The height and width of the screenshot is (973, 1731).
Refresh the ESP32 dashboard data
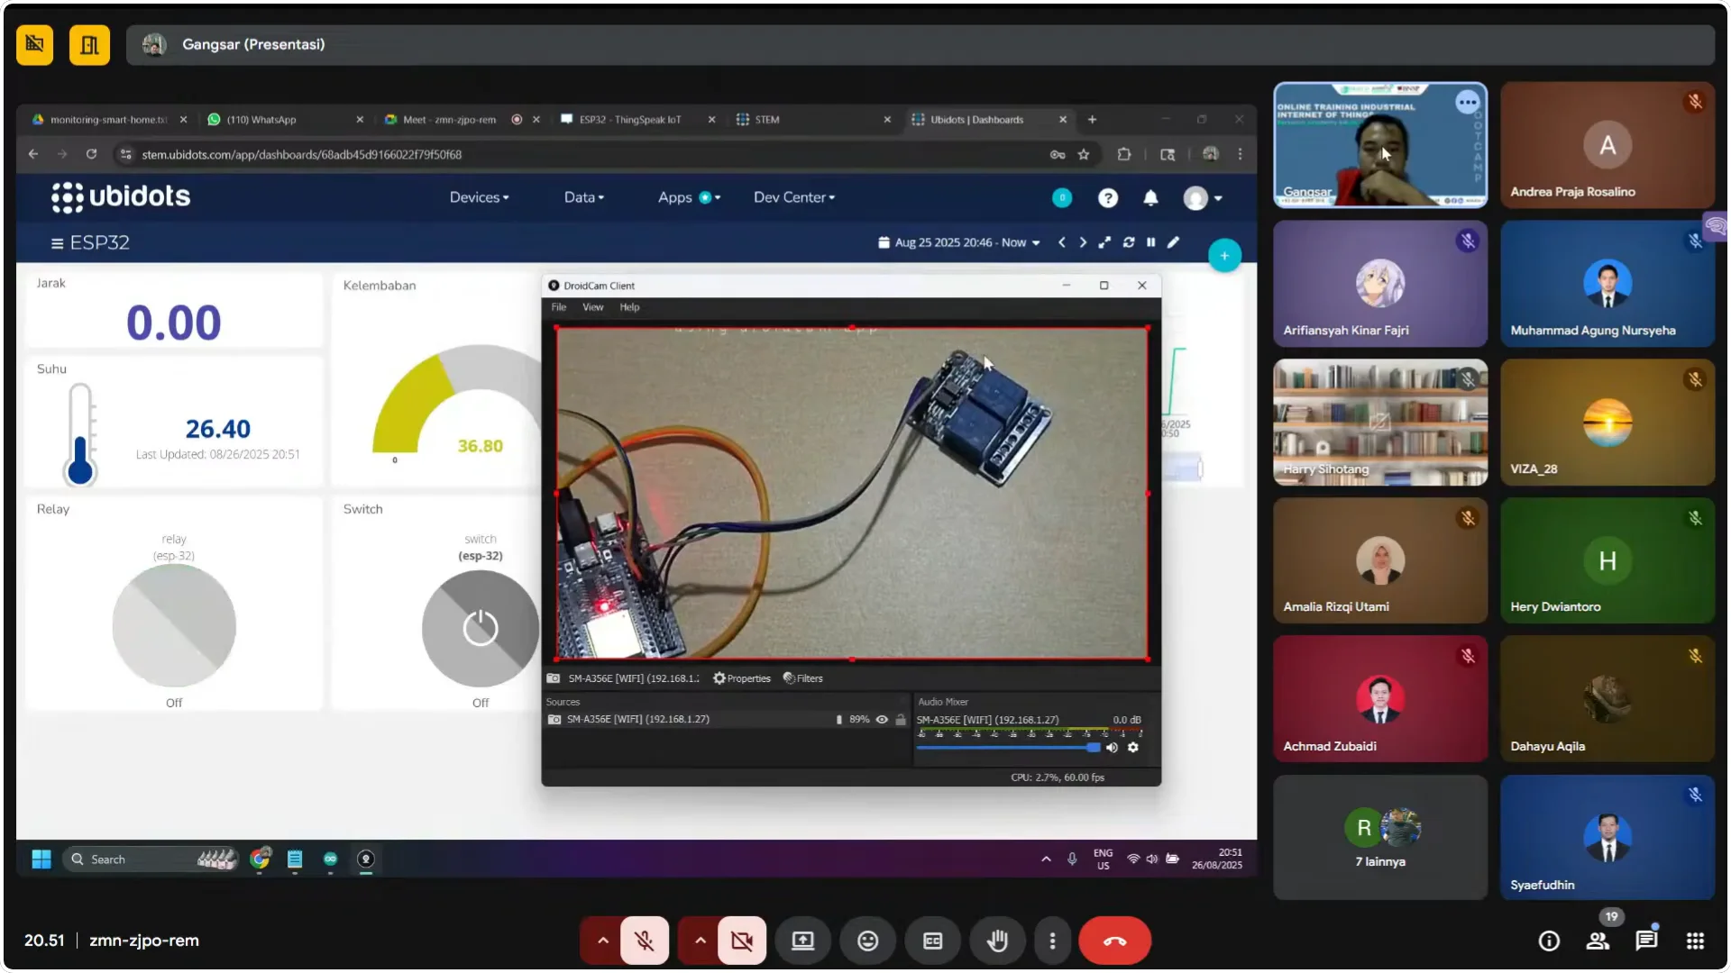[1129, 242]
